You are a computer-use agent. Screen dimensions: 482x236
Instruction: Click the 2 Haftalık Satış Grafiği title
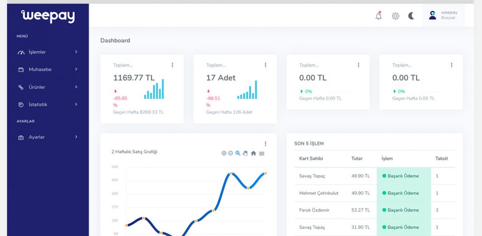tap(134, 151)
